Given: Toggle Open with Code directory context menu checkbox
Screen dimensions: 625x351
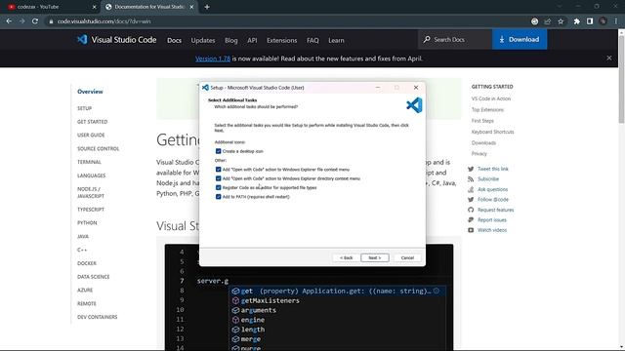Looking at the screenshot, I should tap(218, 178).
